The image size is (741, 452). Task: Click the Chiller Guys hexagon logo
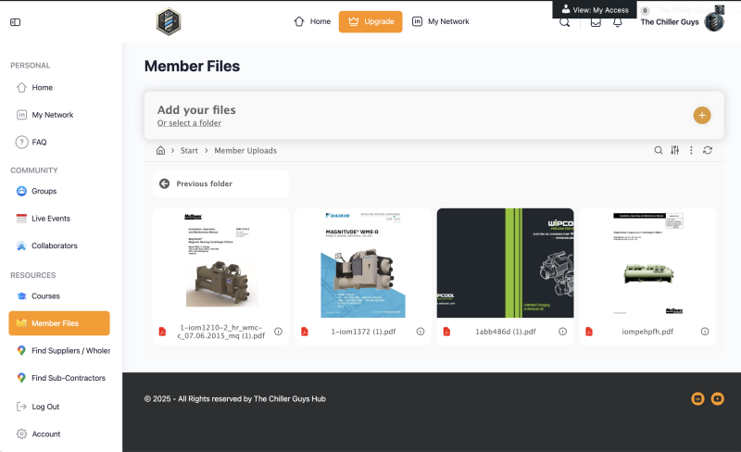pos(169,21)
